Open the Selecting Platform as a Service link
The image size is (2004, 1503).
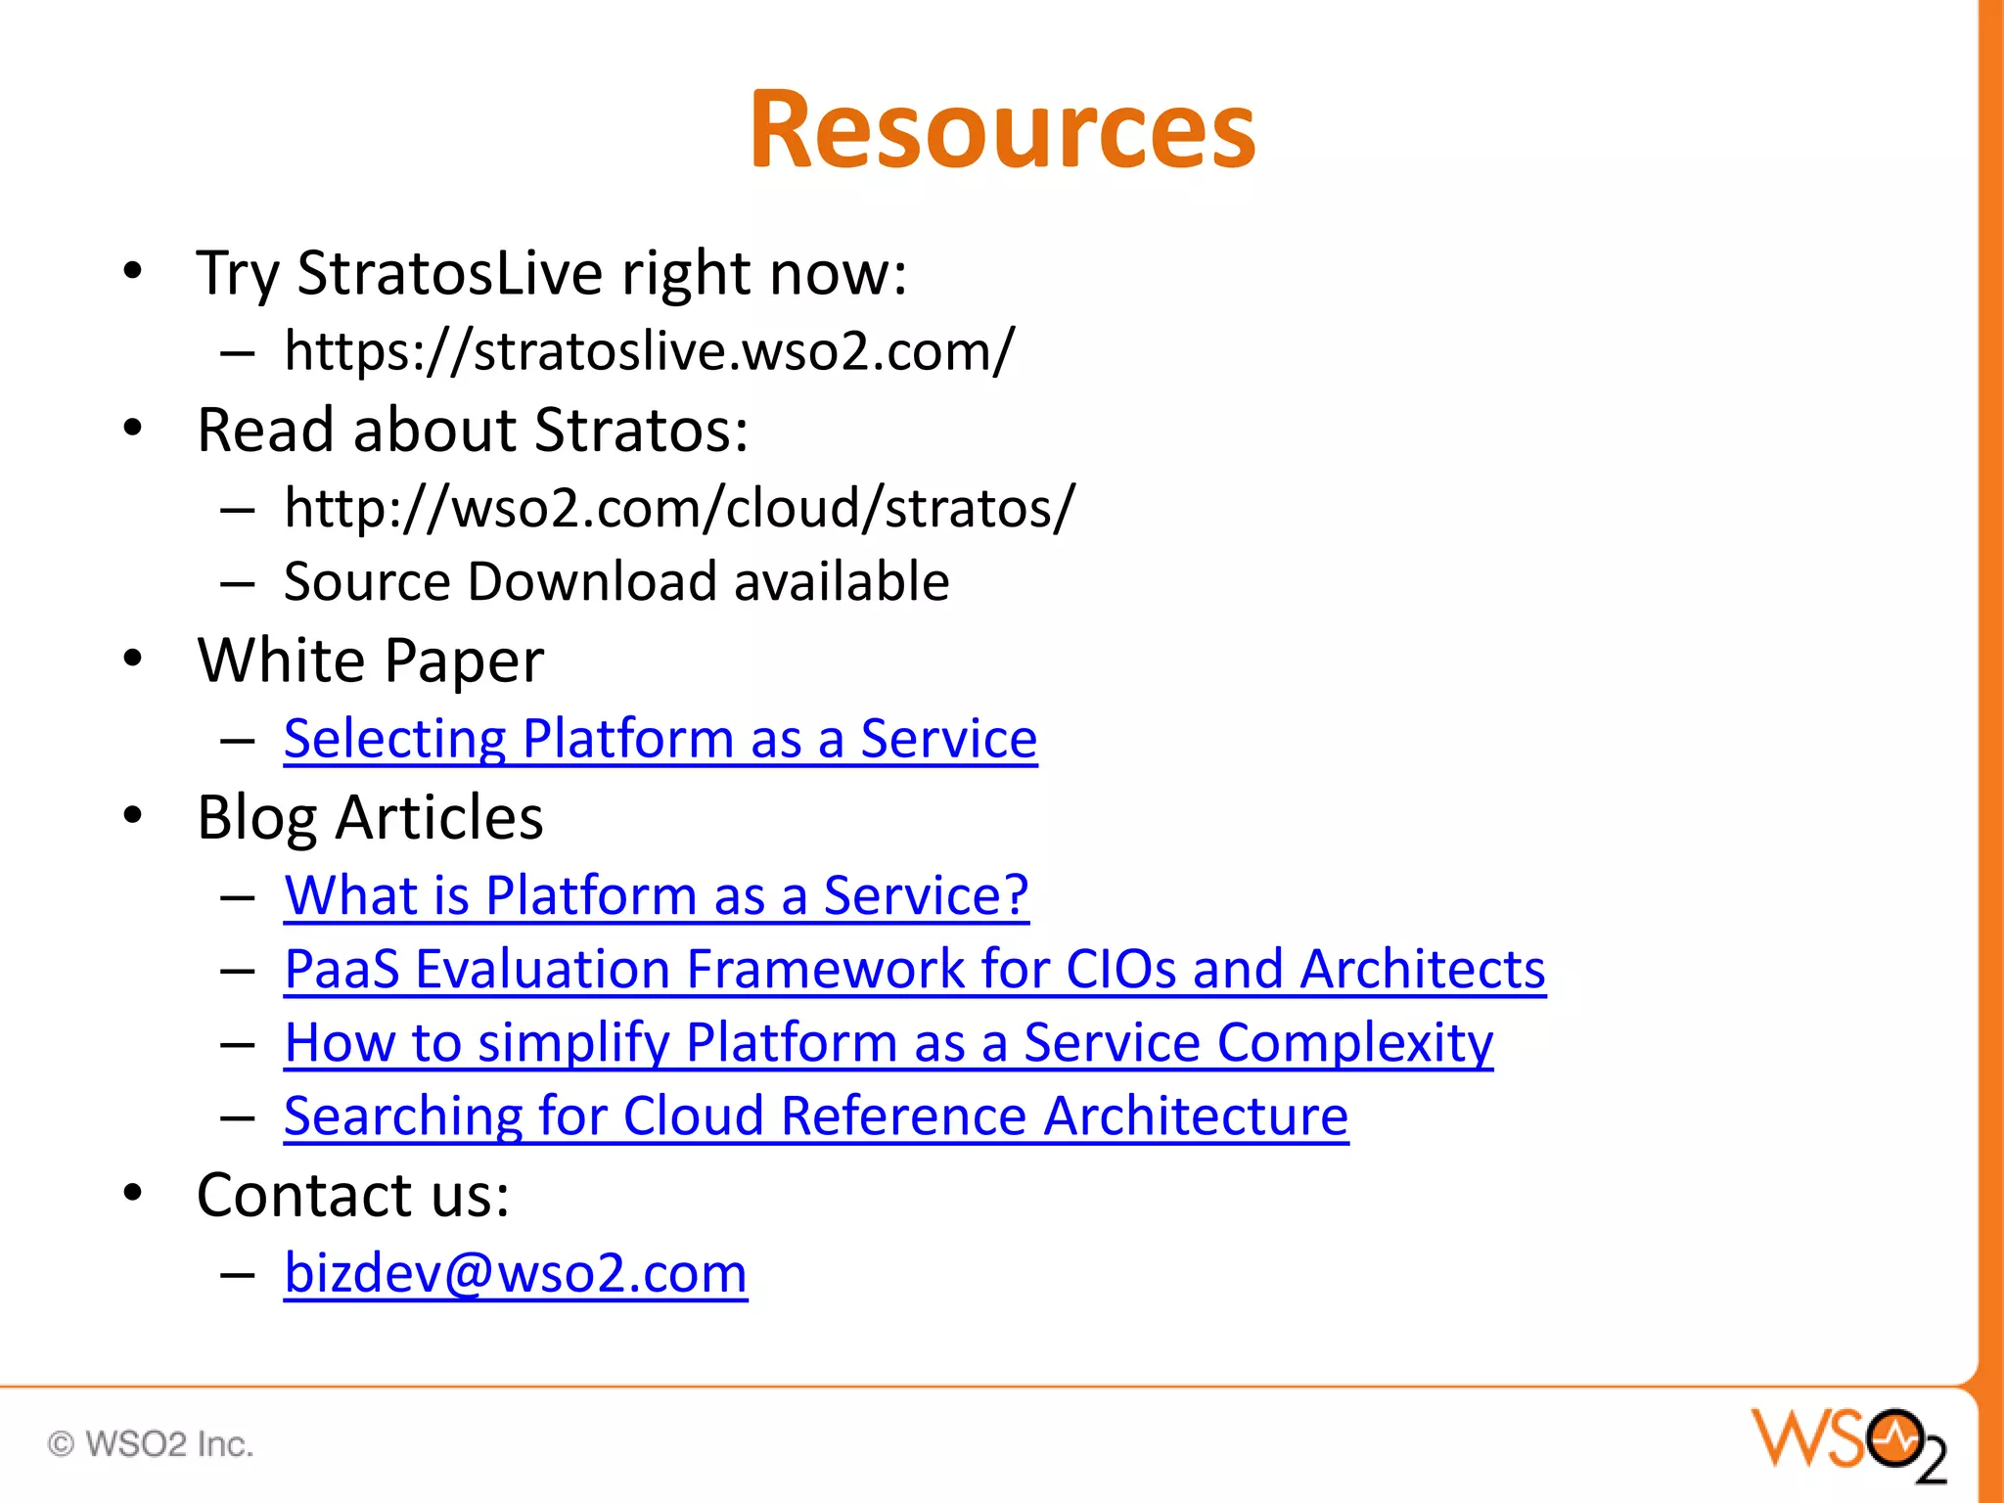coord(660,739)
